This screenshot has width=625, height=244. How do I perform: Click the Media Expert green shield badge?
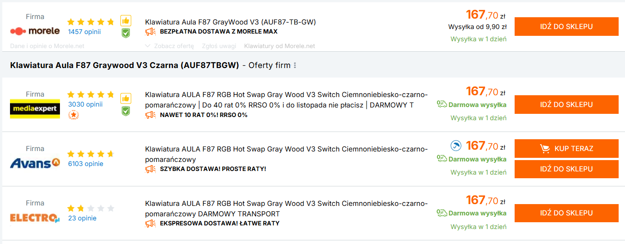[x=126, y=111]
